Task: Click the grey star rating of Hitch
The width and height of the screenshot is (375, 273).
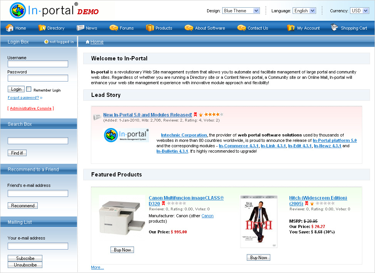Action: click(325, 203)
